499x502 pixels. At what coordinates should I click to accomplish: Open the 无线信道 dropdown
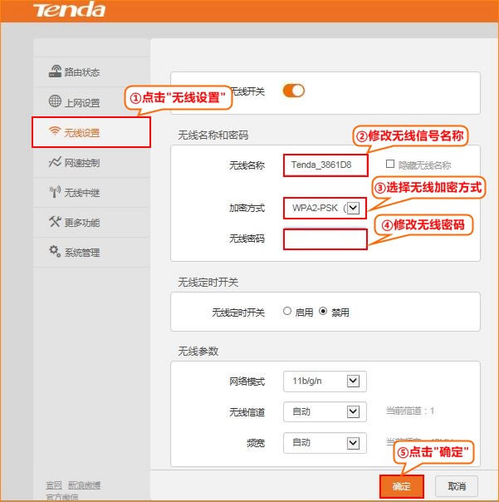tap(325, 411)
